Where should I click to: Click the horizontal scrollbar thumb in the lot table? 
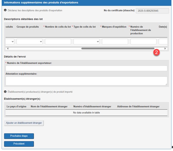coord(117,49)
